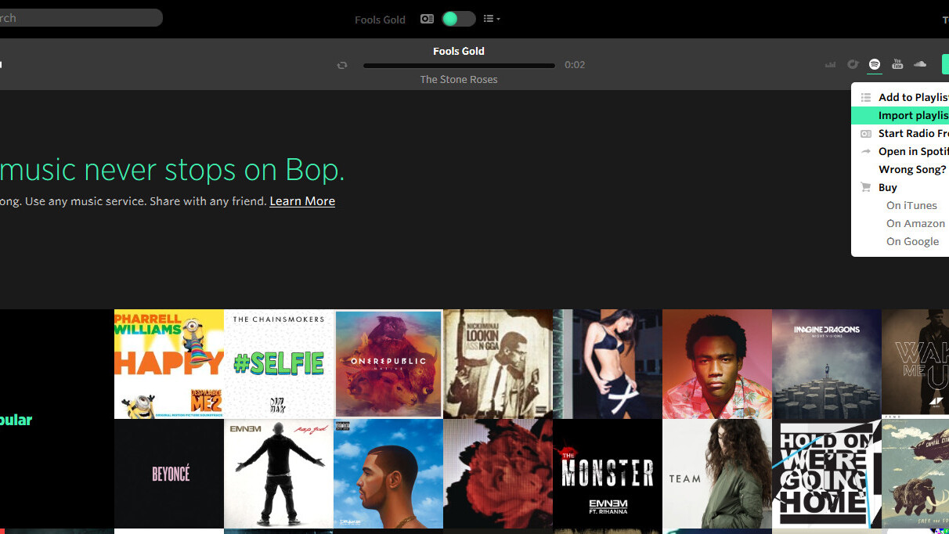Click the search input field

81,17
